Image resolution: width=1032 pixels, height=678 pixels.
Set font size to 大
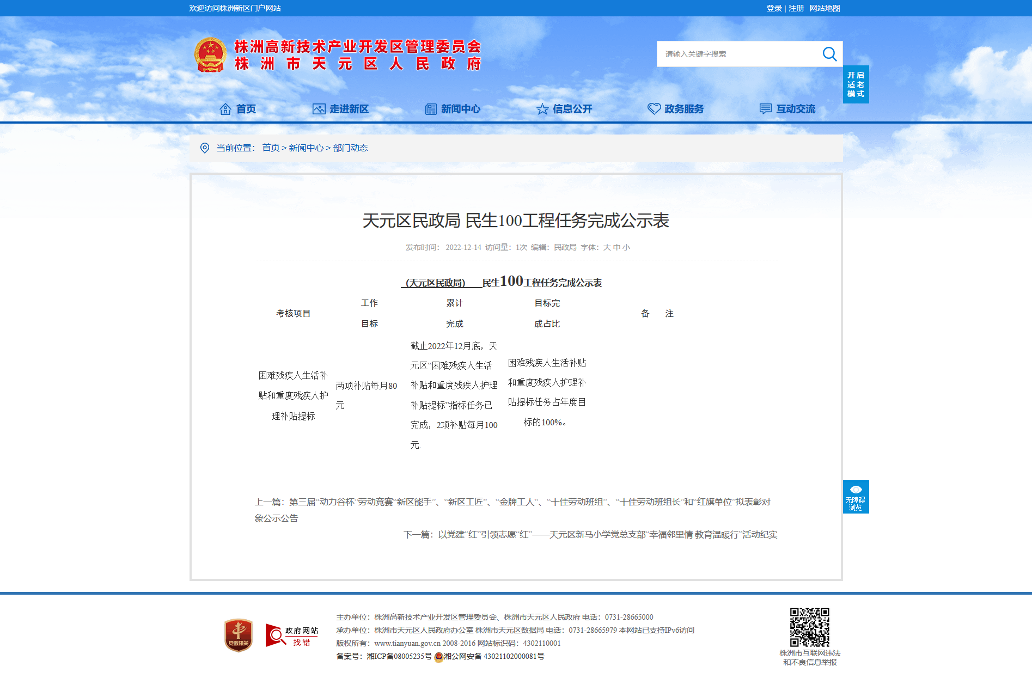pos(607,247)
